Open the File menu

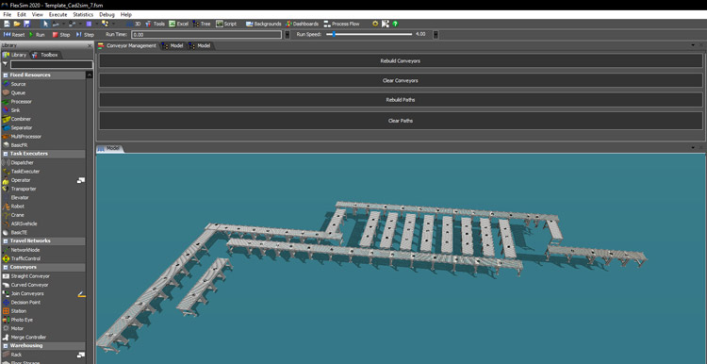coord(7,14)
